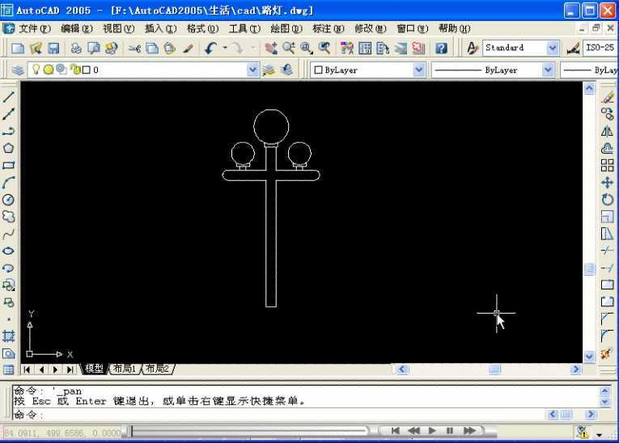Select the Erase modify tool
Screen dimensions: 619x443
pyautogui.click(x=607, y=97)
